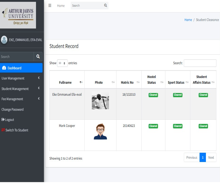This screenshot has height=183, width=220.
Task: Click the Home link in top navbar
Action: 61,6
